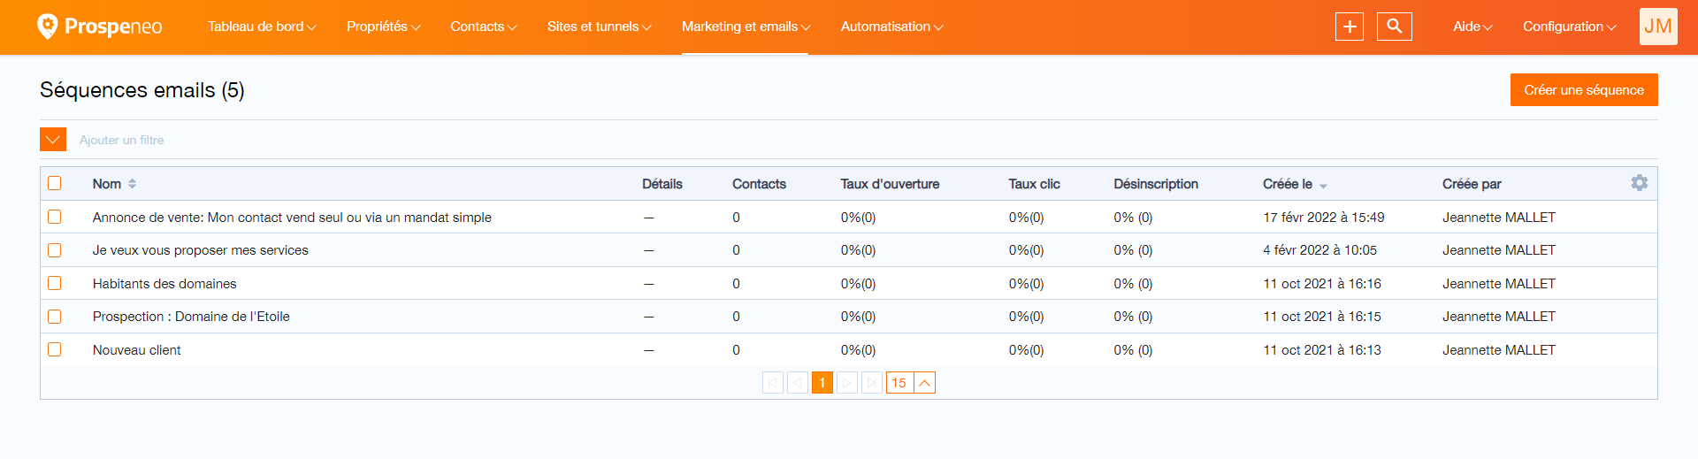Open sequence Annonce de vente

pyautogui.click(x=292, y=218)
